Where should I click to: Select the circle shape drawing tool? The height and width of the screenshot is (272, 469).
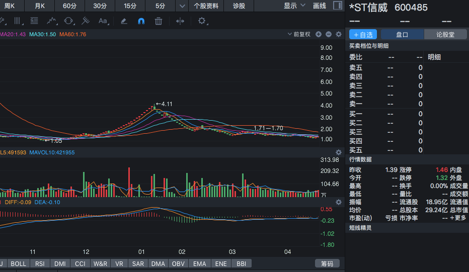pos(68,21)
